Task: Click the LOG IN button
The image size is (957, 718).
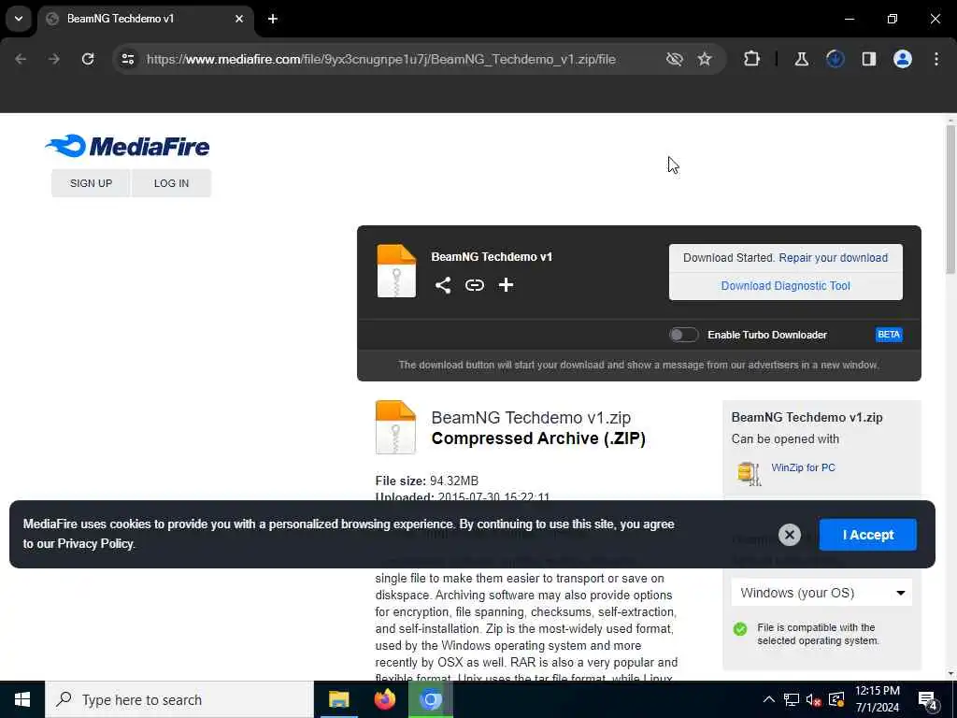Action: 172,183
